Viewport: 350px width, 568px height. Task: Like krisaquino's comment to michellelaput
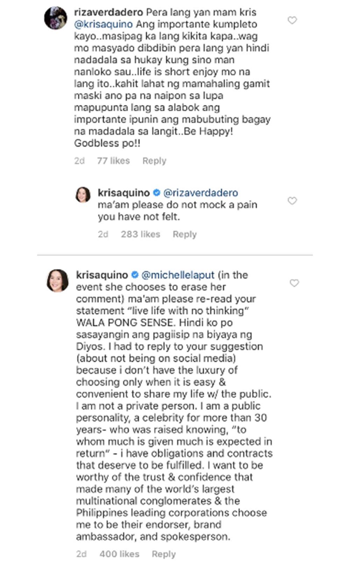tap(294, 283)
